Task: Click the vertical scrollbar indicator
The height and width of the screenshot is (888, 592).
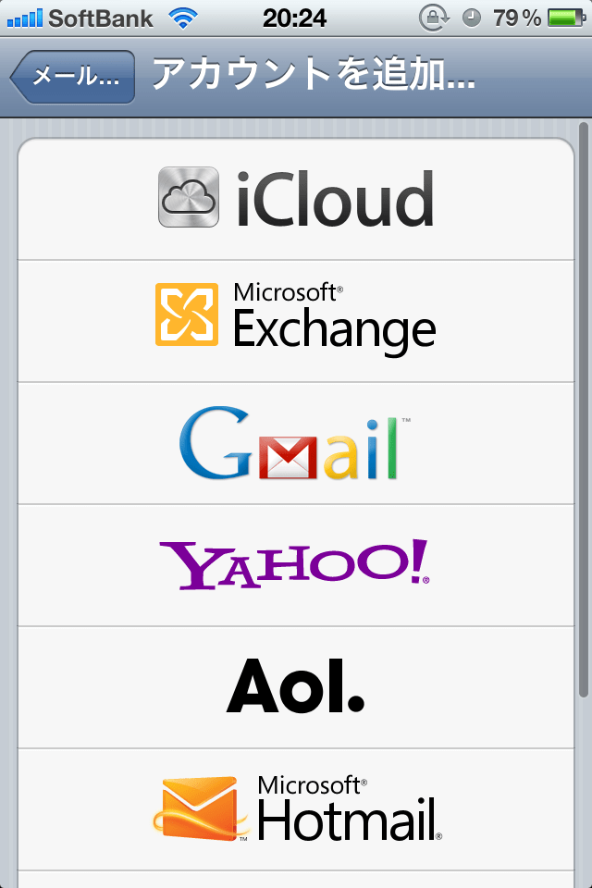Action: coord(584,410)
